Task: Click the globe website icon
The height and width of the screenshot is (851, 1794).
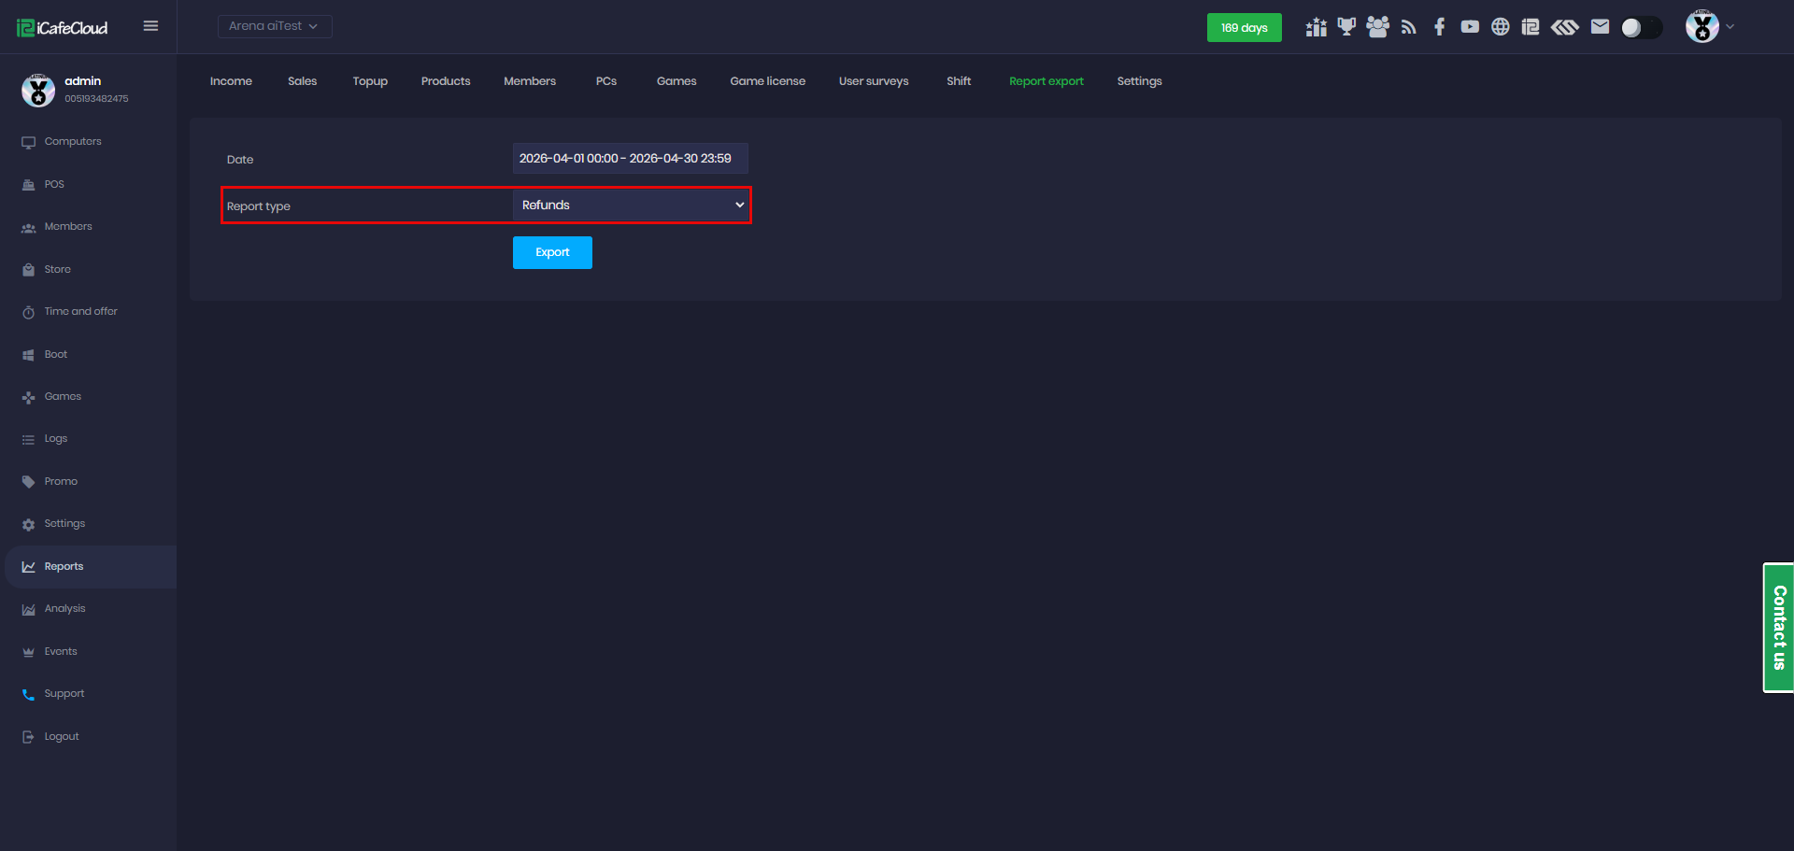Action: coord(1501,27)
